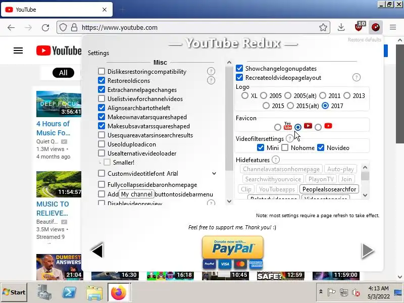
Task: Select the 2005 logo radio button
Action: click(x=263, y=95)
